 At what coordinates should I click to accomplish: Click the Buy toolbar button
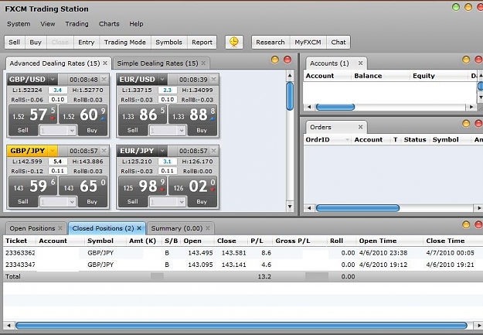click(36, 43)
